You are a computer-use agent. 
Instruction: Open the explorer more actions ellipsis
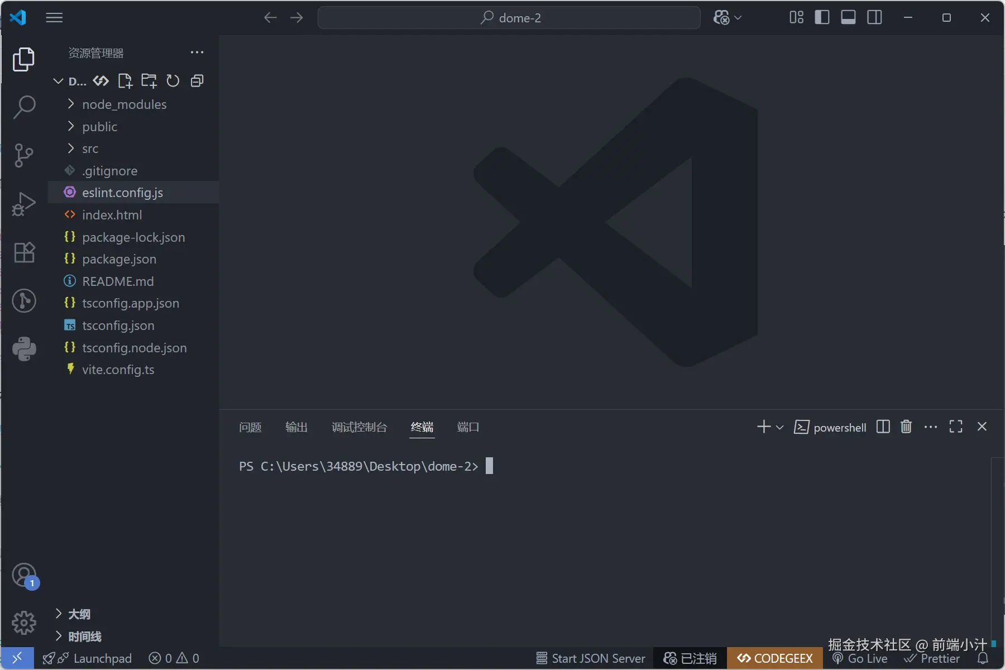tap(197, 52)
